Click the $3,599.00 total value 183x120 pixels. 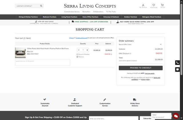point(159,60)
